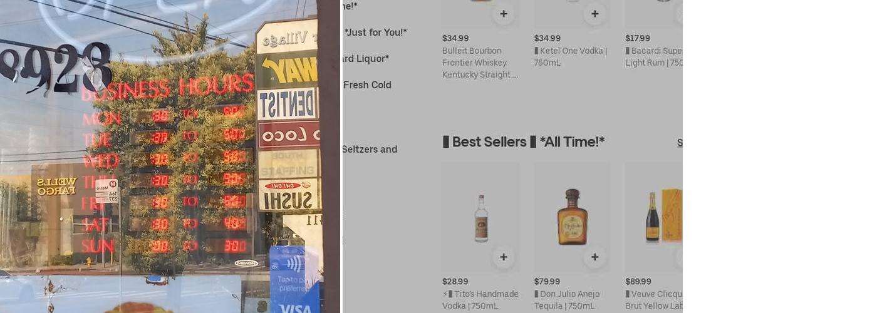877x313 pixels.
Task: Select the *Just for You!* category in sidebar
Action: click(375, 32)
